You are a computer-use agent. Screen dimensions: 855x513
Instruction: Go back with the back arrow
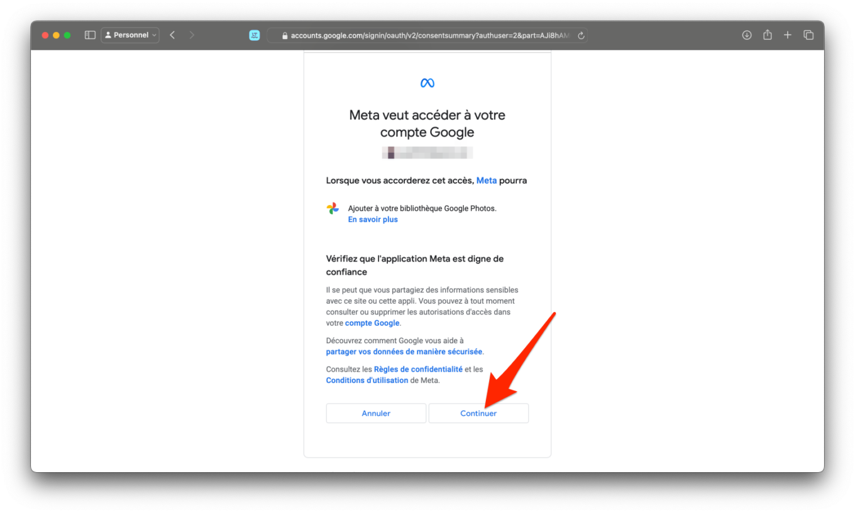coord(172,35)
